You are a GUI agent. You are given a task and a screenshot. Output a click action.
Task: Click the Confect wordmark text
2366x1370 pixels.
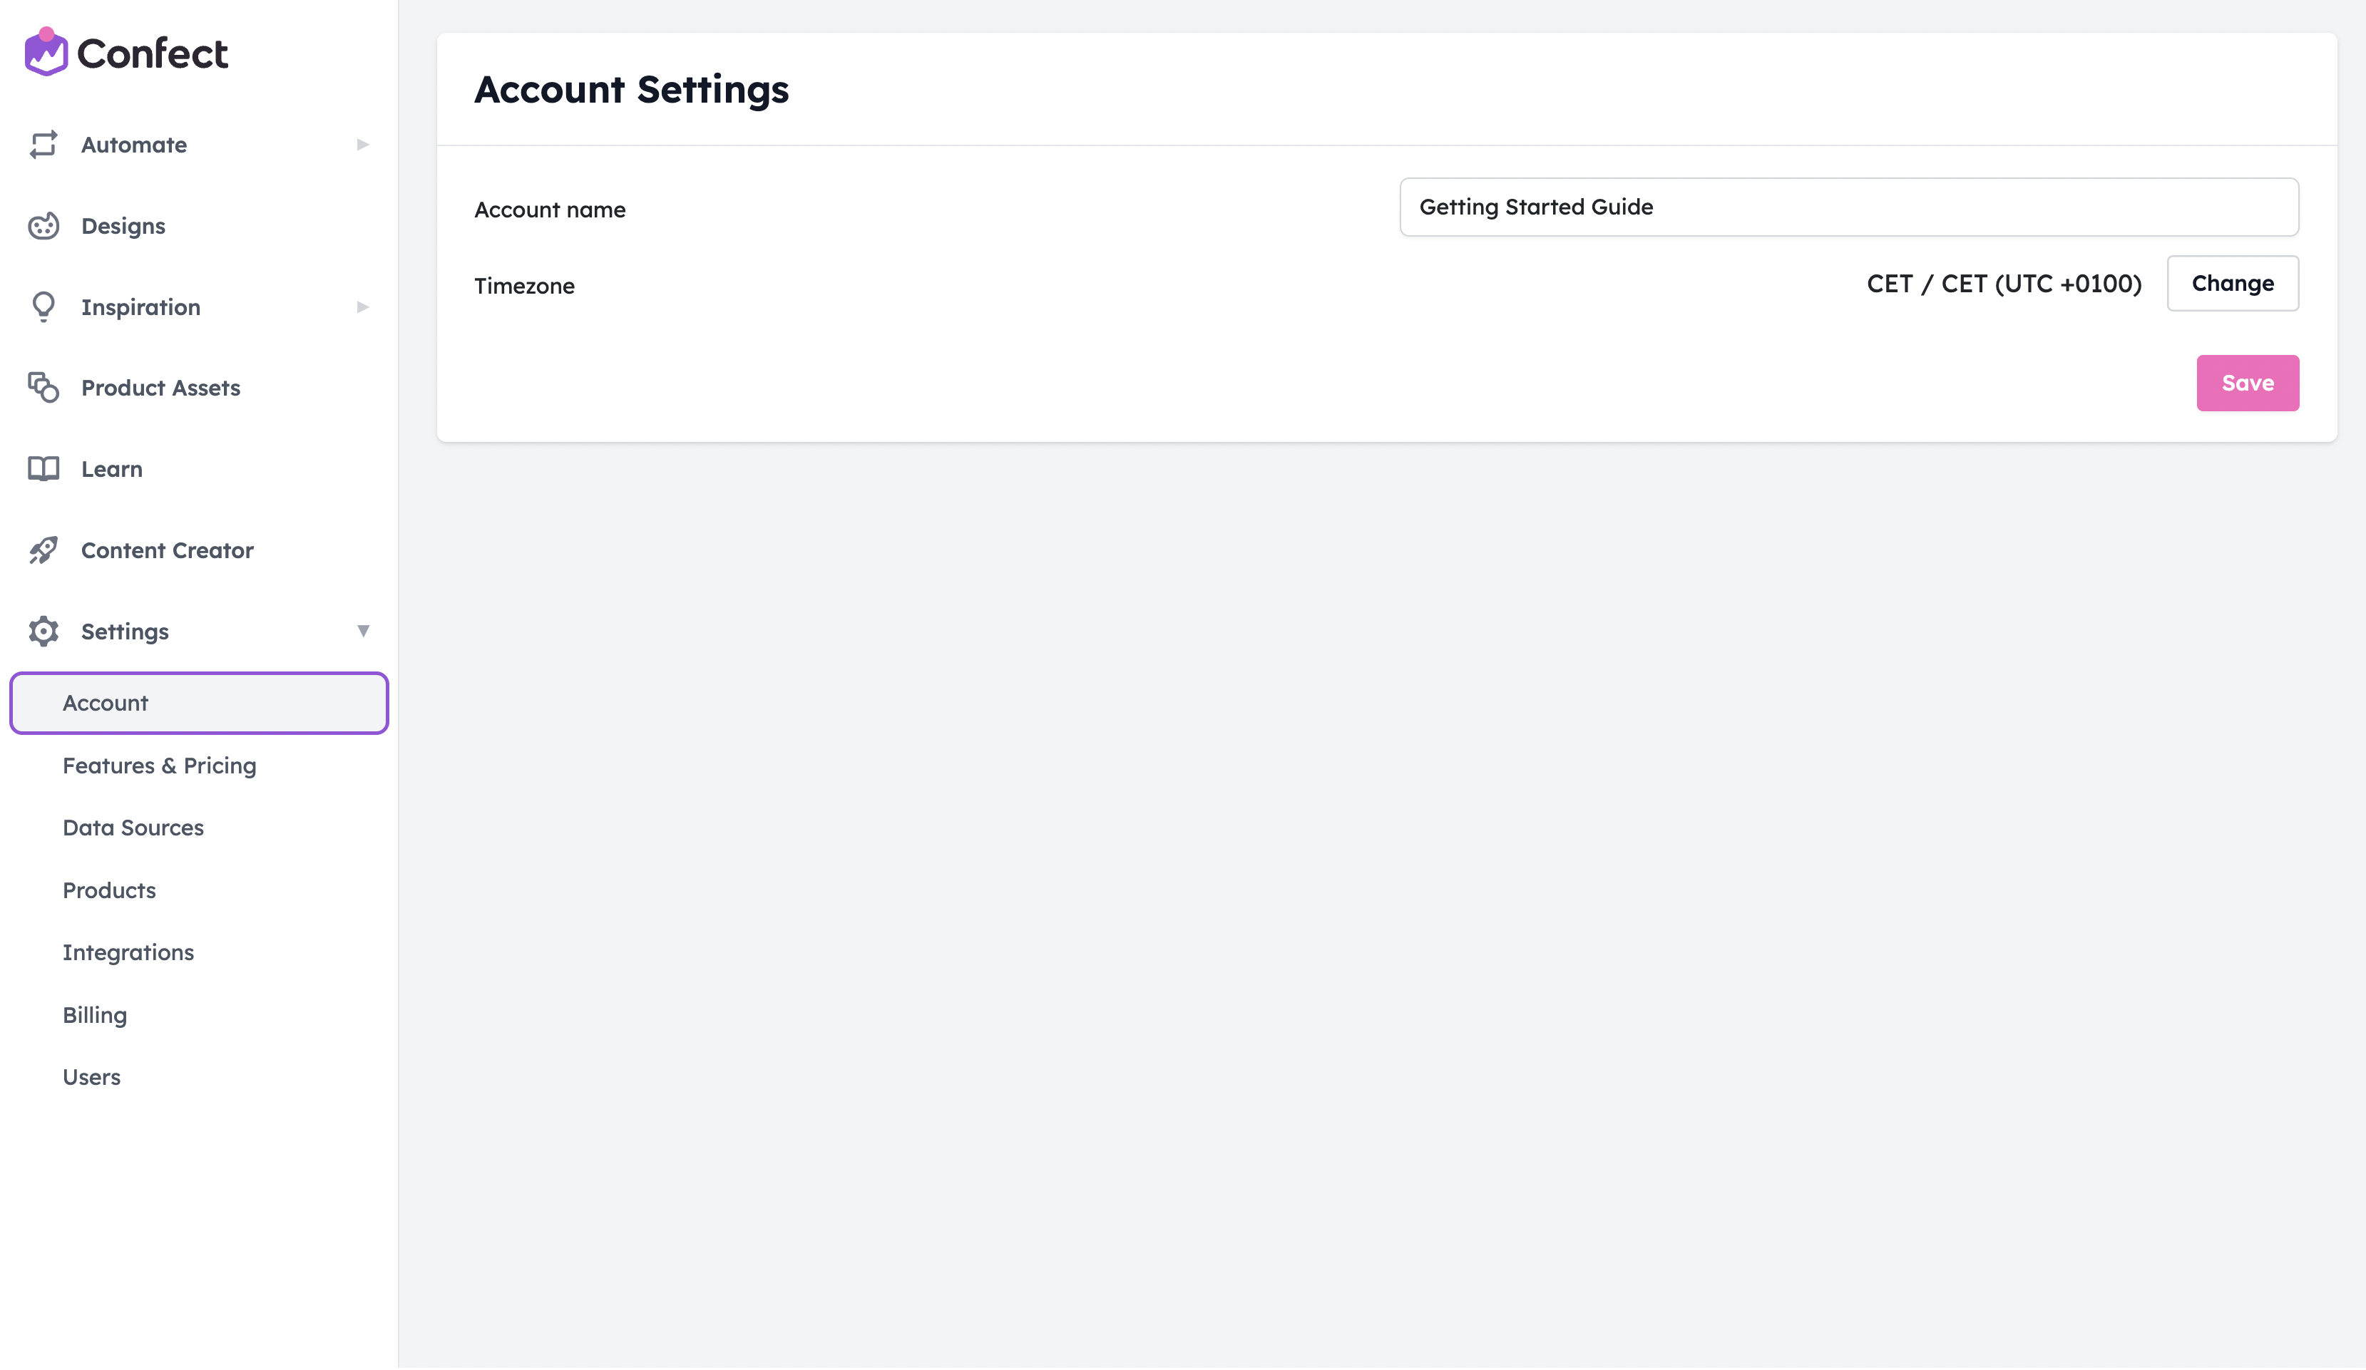(152, 53)
